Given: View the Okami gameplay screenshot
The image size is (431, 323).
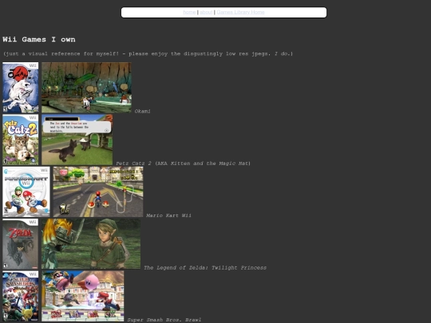Looking at the screenshot, I should [x=86, y=88].
